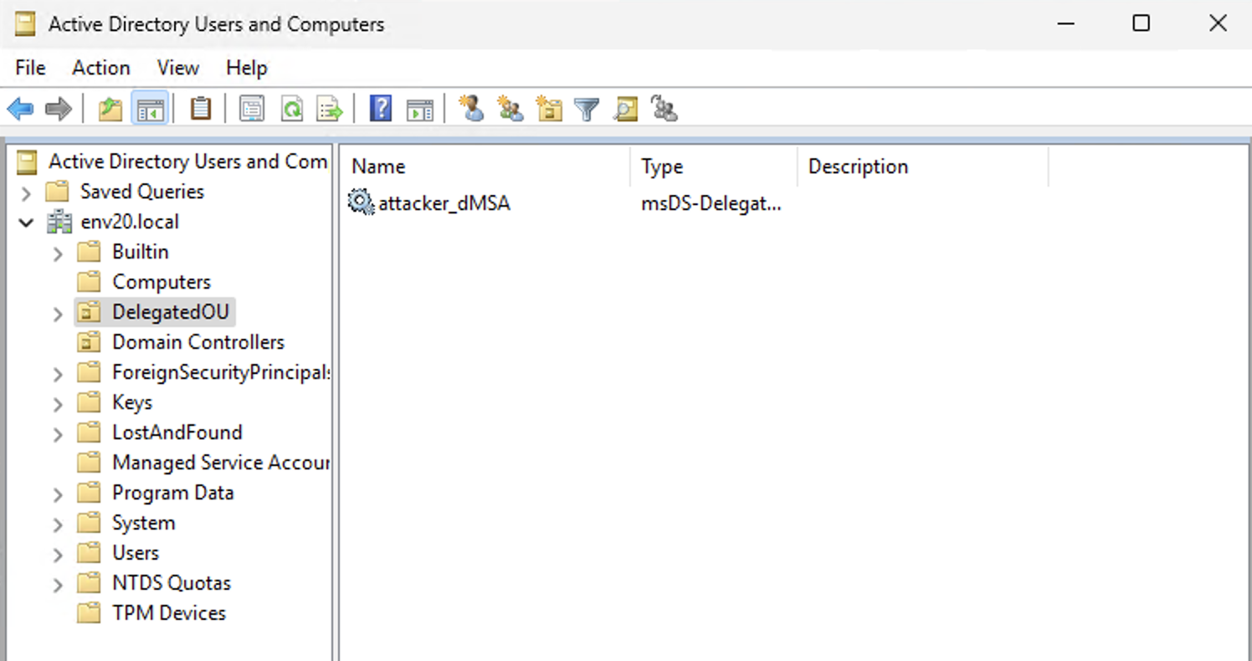Create a new group icon

coord(511,109)
